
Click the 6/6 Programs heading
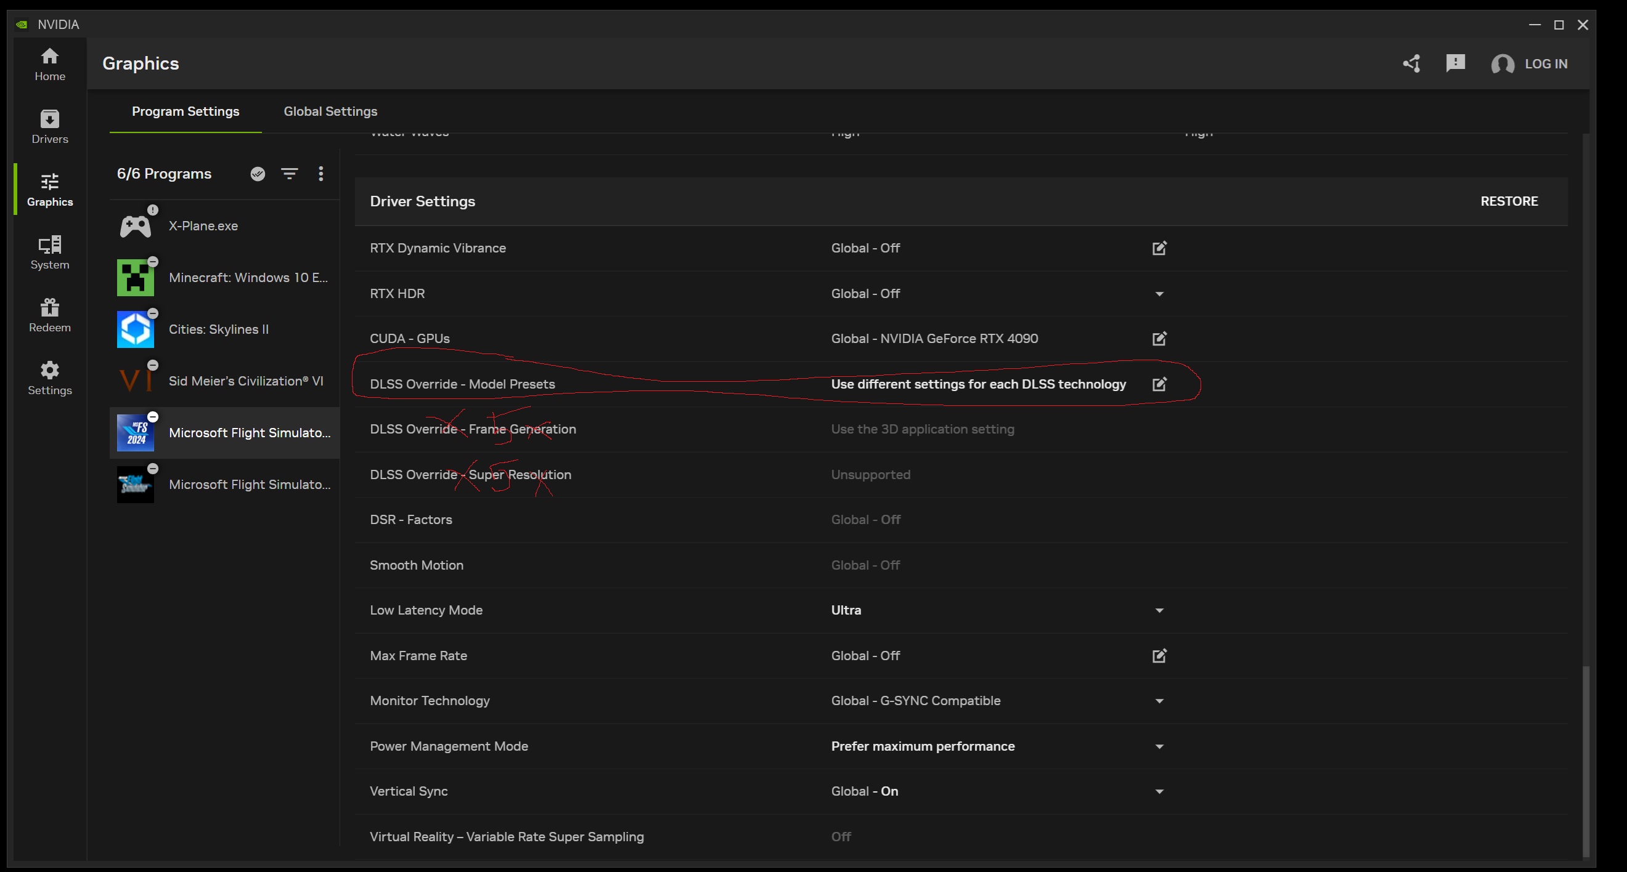164,174
